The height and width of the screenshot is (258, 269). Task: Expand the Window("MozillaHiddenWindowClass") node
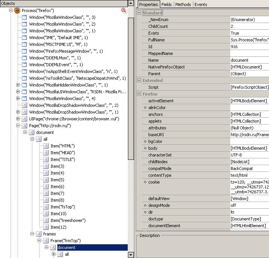18,85
